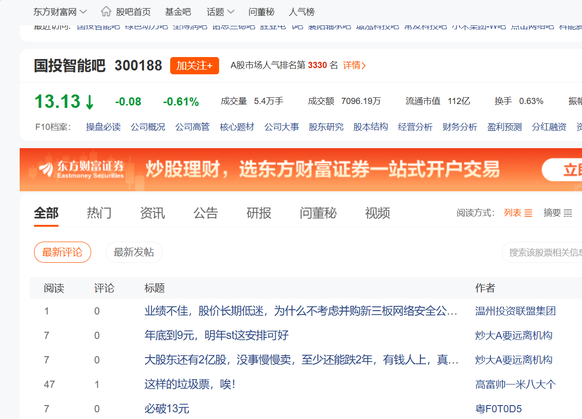Click read count 47
582x419 pixels.
pyautogui.click(x=49, y=384)
